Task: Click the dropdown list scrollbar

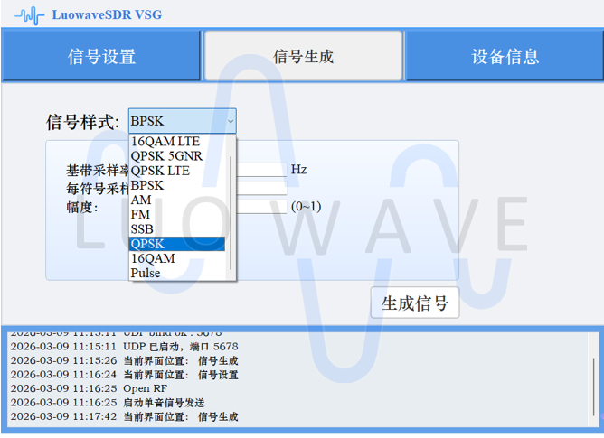Action: (x=232, y=212)
